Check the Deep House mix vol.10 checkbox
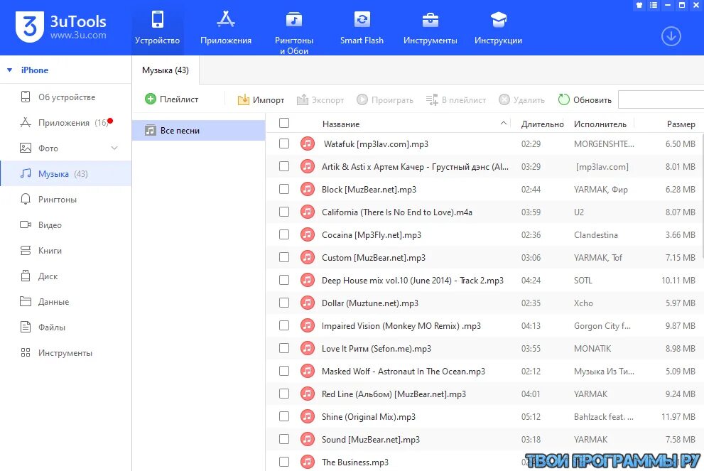This screenshot has height=471, width=704. (284, 280)
